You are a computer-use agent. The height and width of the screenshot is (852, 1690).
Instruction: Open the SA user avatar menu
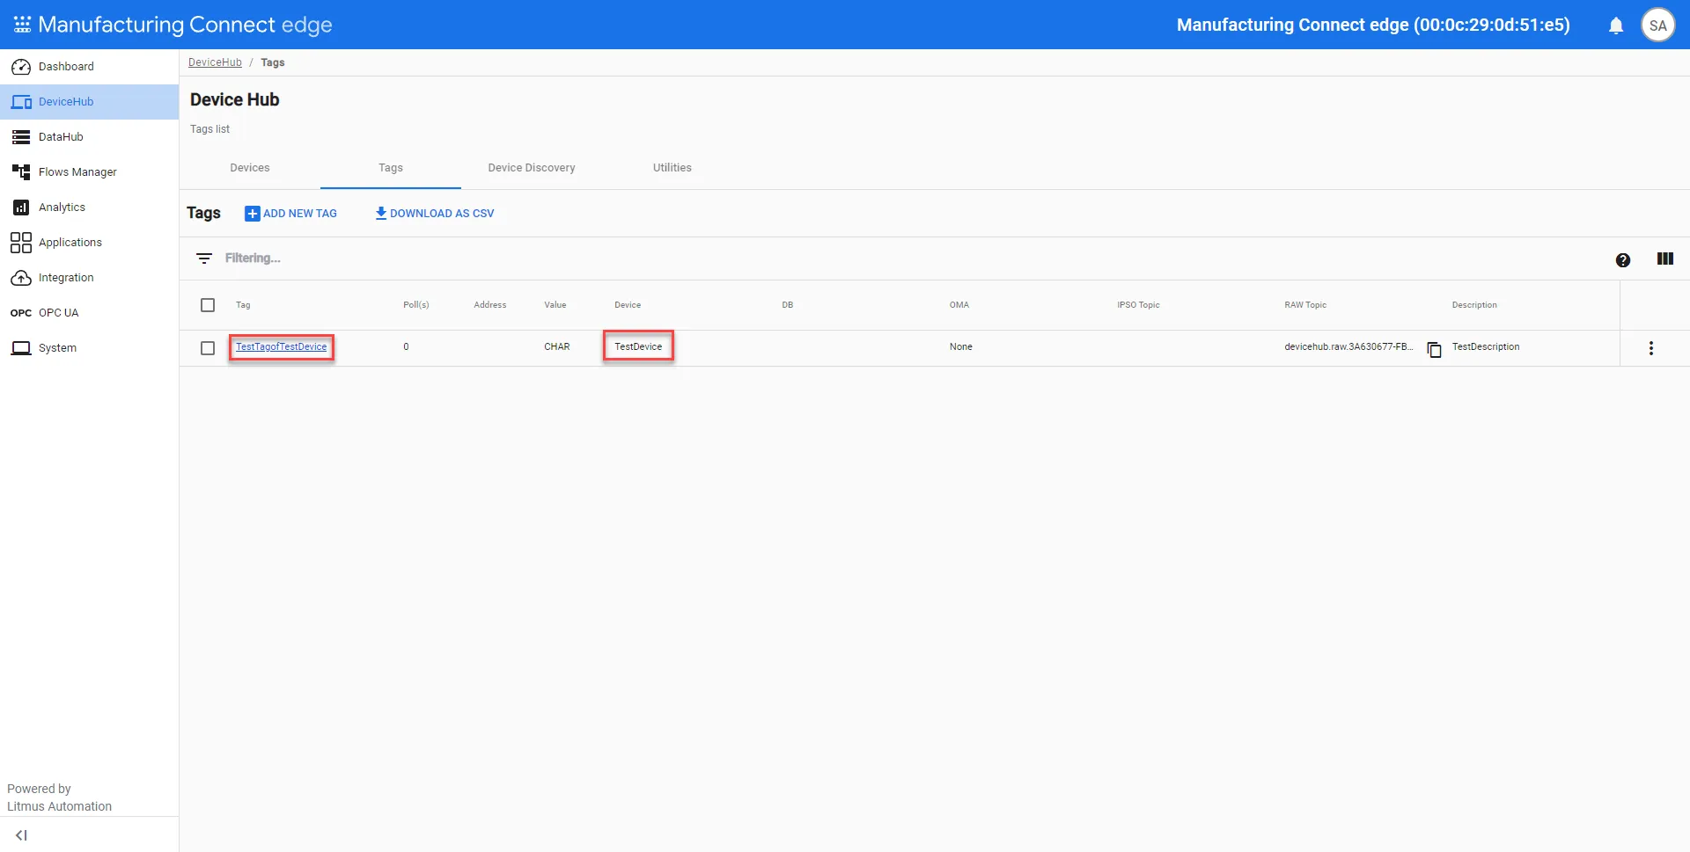[1658, 25]
